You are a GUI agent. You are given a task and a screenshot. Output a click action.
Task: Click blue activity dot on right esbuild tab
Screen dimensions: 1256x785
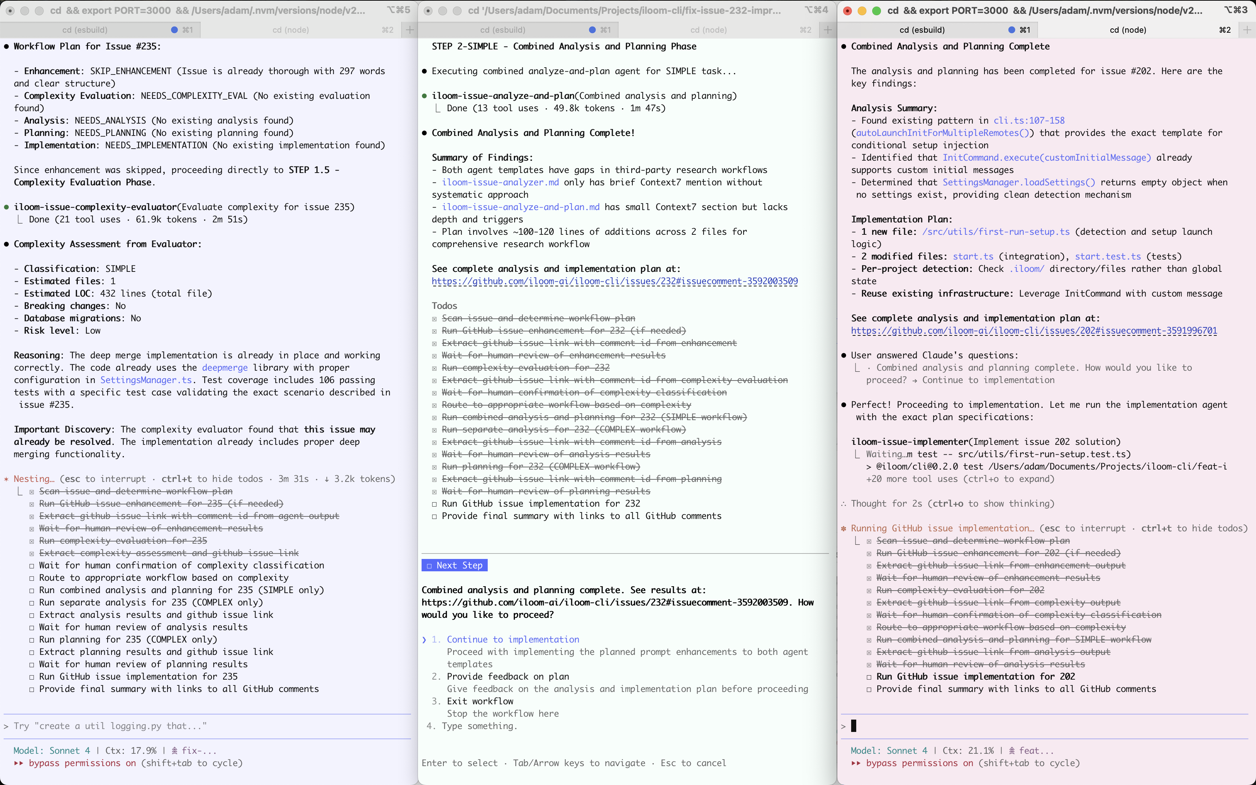(1011, 30)
